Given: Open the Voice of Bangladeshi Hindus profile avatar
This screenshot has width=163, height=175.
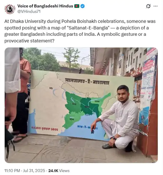Looking at the screenshot, I should [10, 9].
